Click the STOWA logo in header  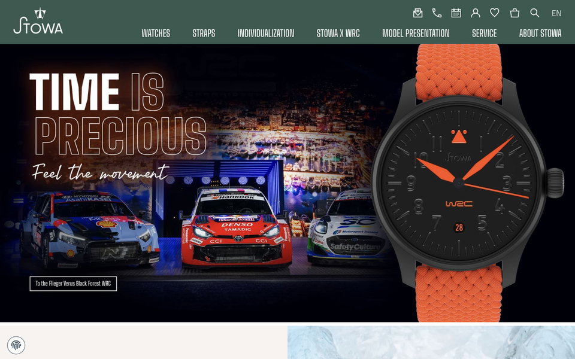pos(38,22)
